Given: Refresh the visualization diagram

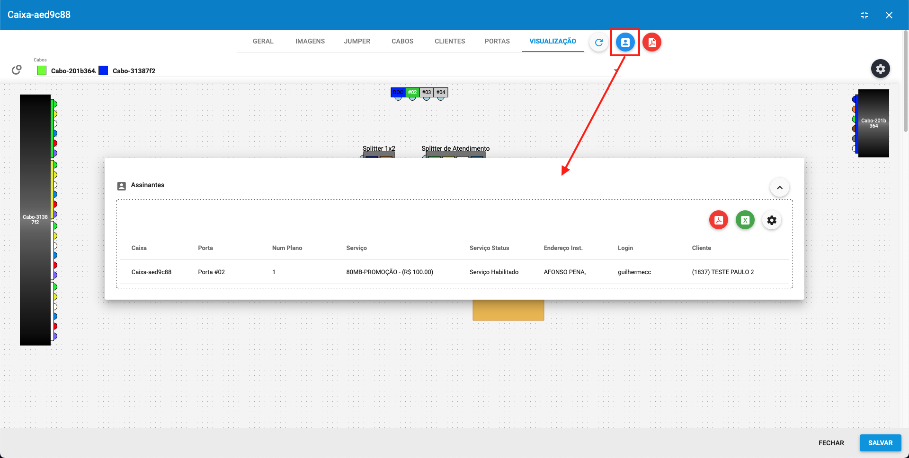Looking at the screenshot, I should click(598, 42).
